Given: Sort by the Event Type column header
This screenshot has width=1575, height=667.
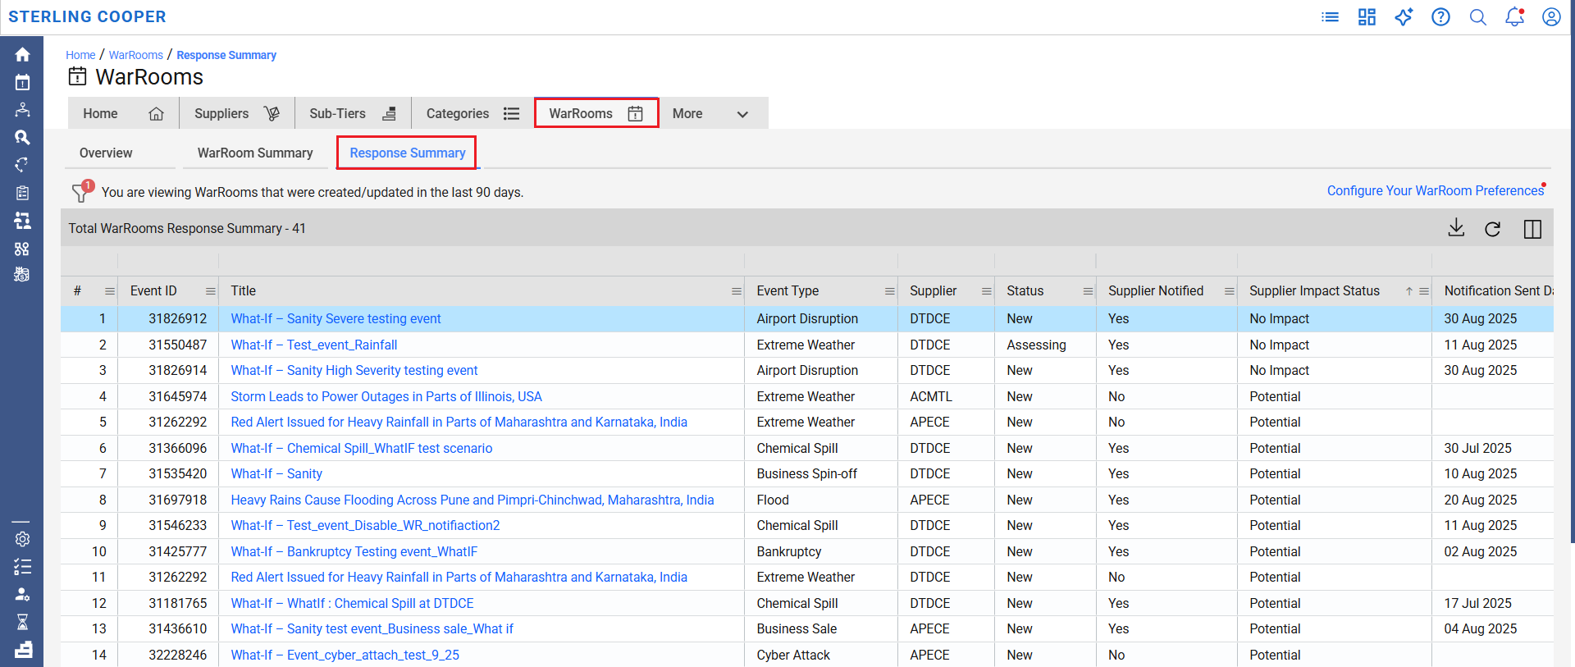Looking at the screenshot, I should (787, 290).
